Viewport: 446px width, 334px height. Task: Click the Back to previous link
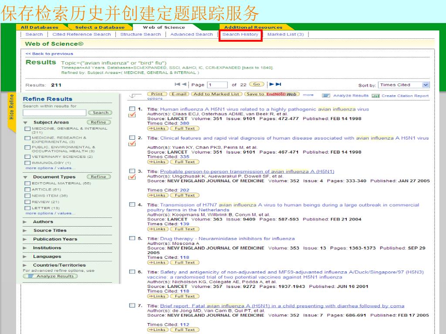(49, 54)
